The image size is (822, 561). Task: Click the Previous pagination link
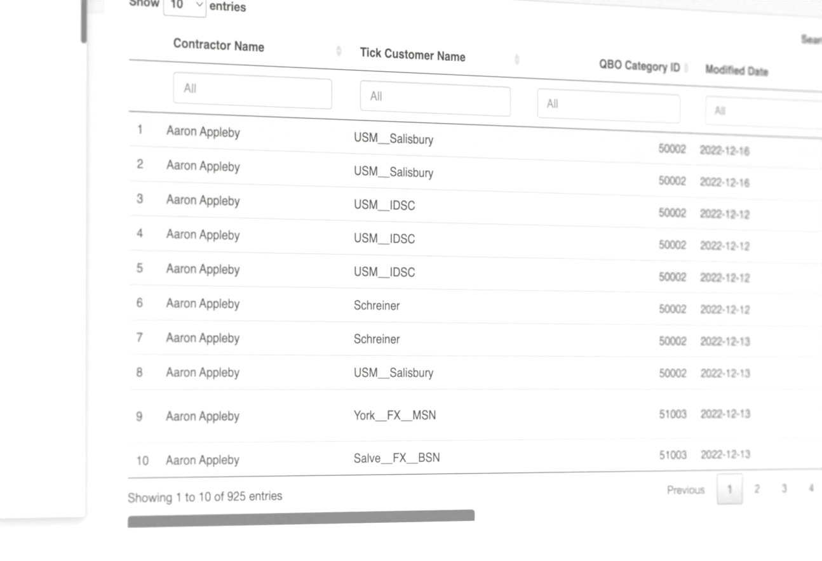[x=685, y=490]
